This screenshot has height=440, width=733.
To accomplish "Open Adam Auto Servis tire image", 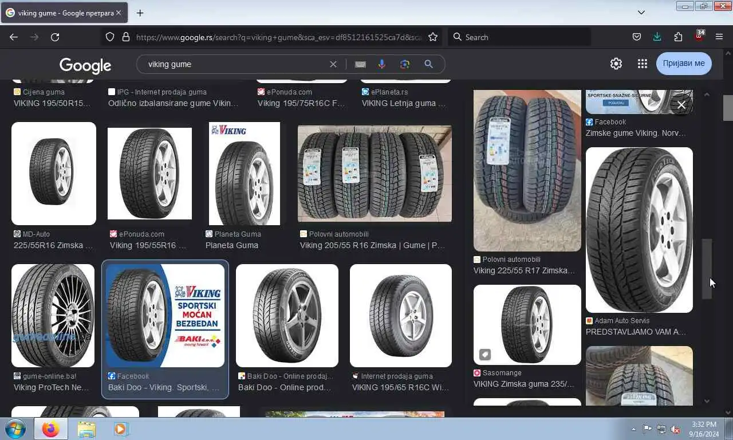I will coord(639,230).
